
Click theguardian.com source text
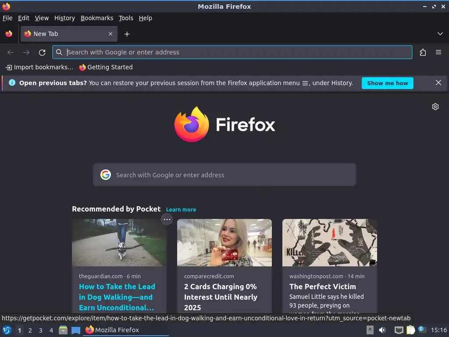101,276
